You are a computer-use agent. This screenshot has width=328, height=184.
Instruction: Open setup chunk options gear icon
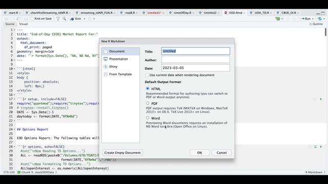(314, 99)
